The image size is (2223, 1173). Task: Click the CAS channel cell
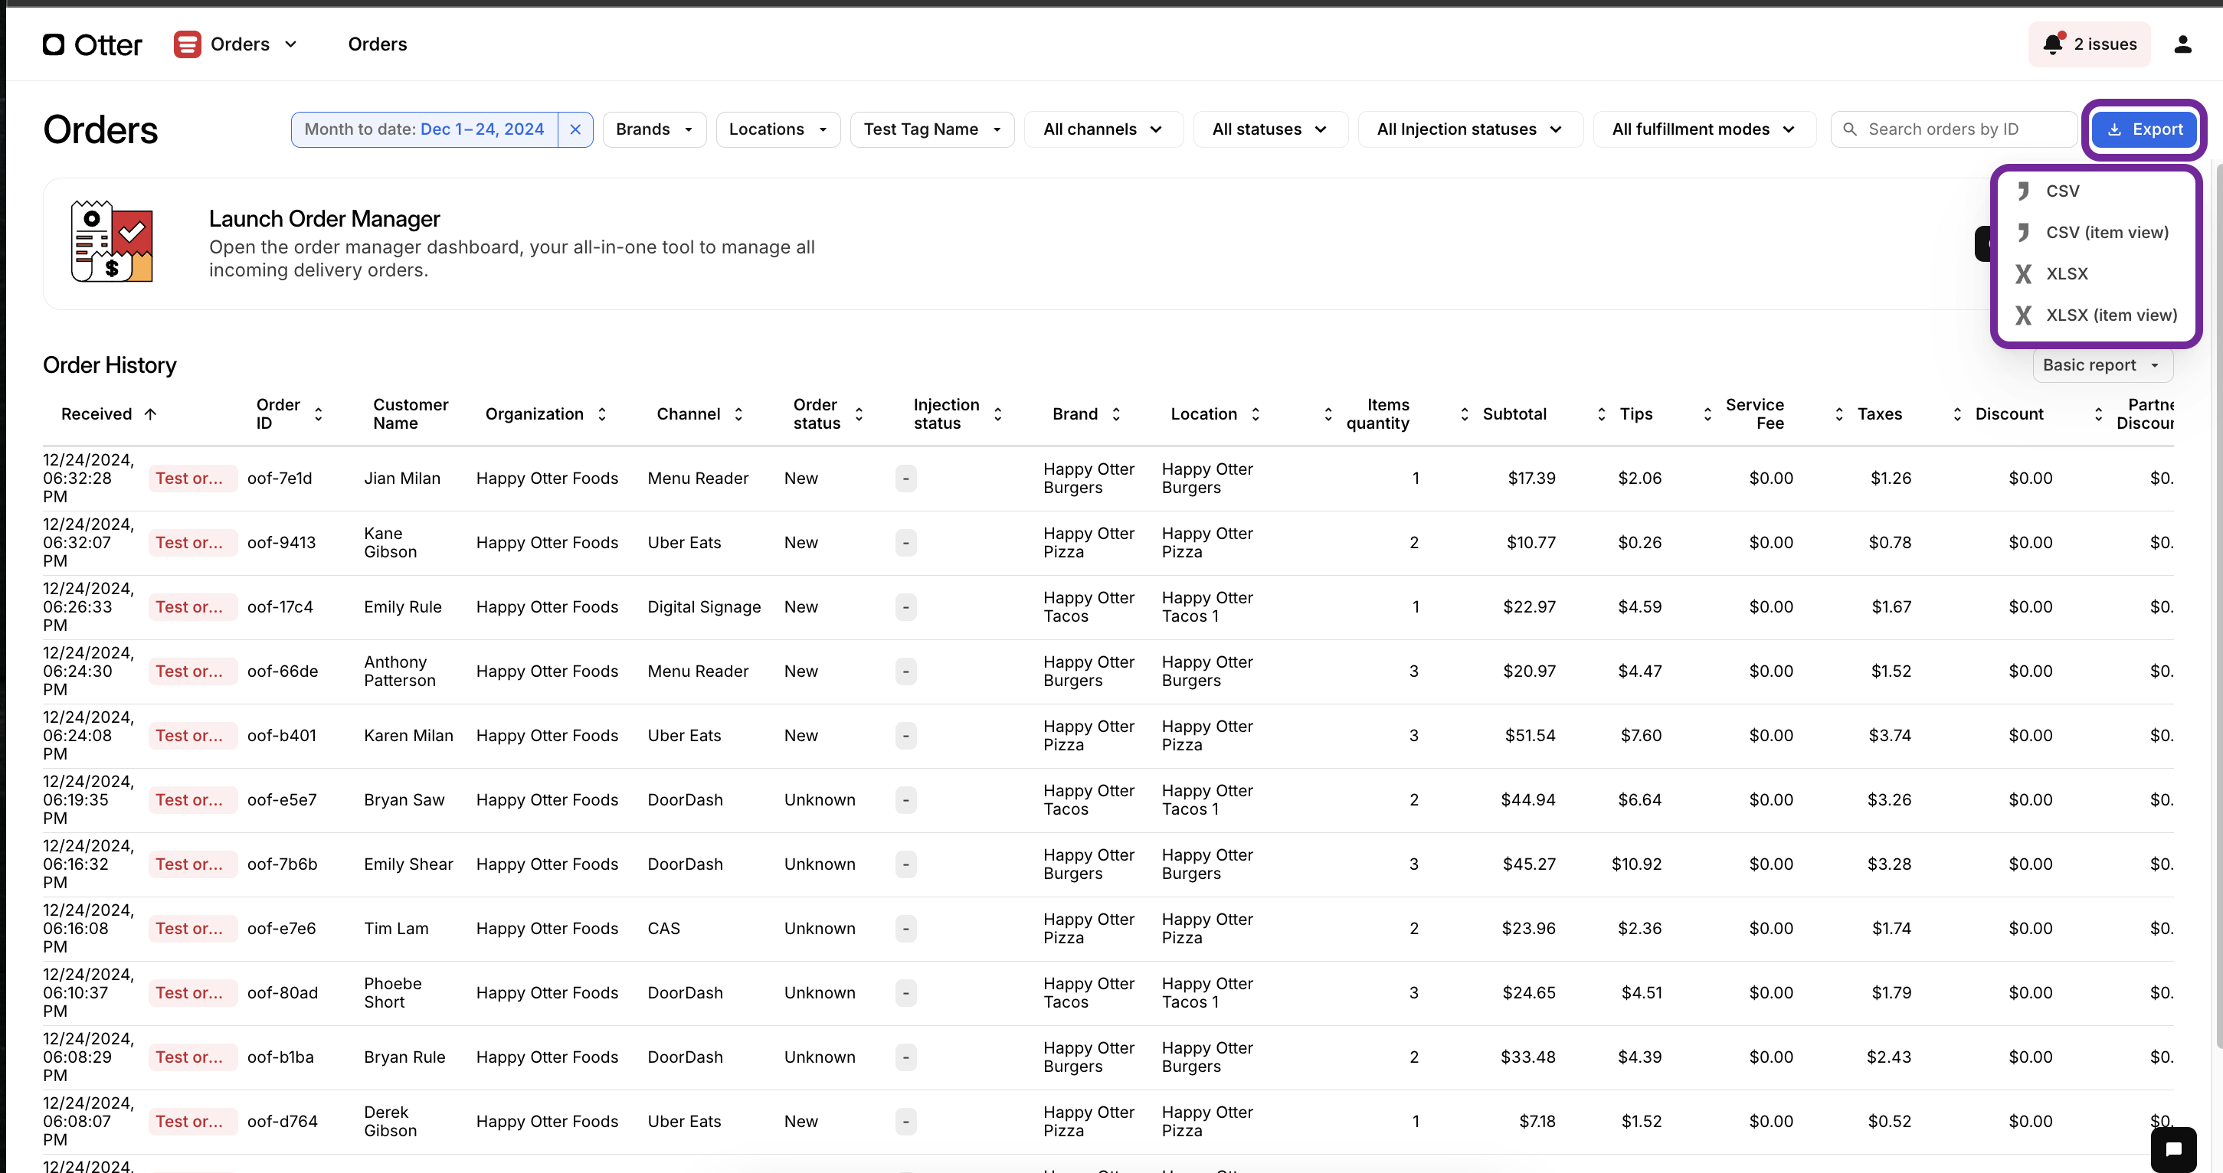pyautogui.click(x=663, y=929)
